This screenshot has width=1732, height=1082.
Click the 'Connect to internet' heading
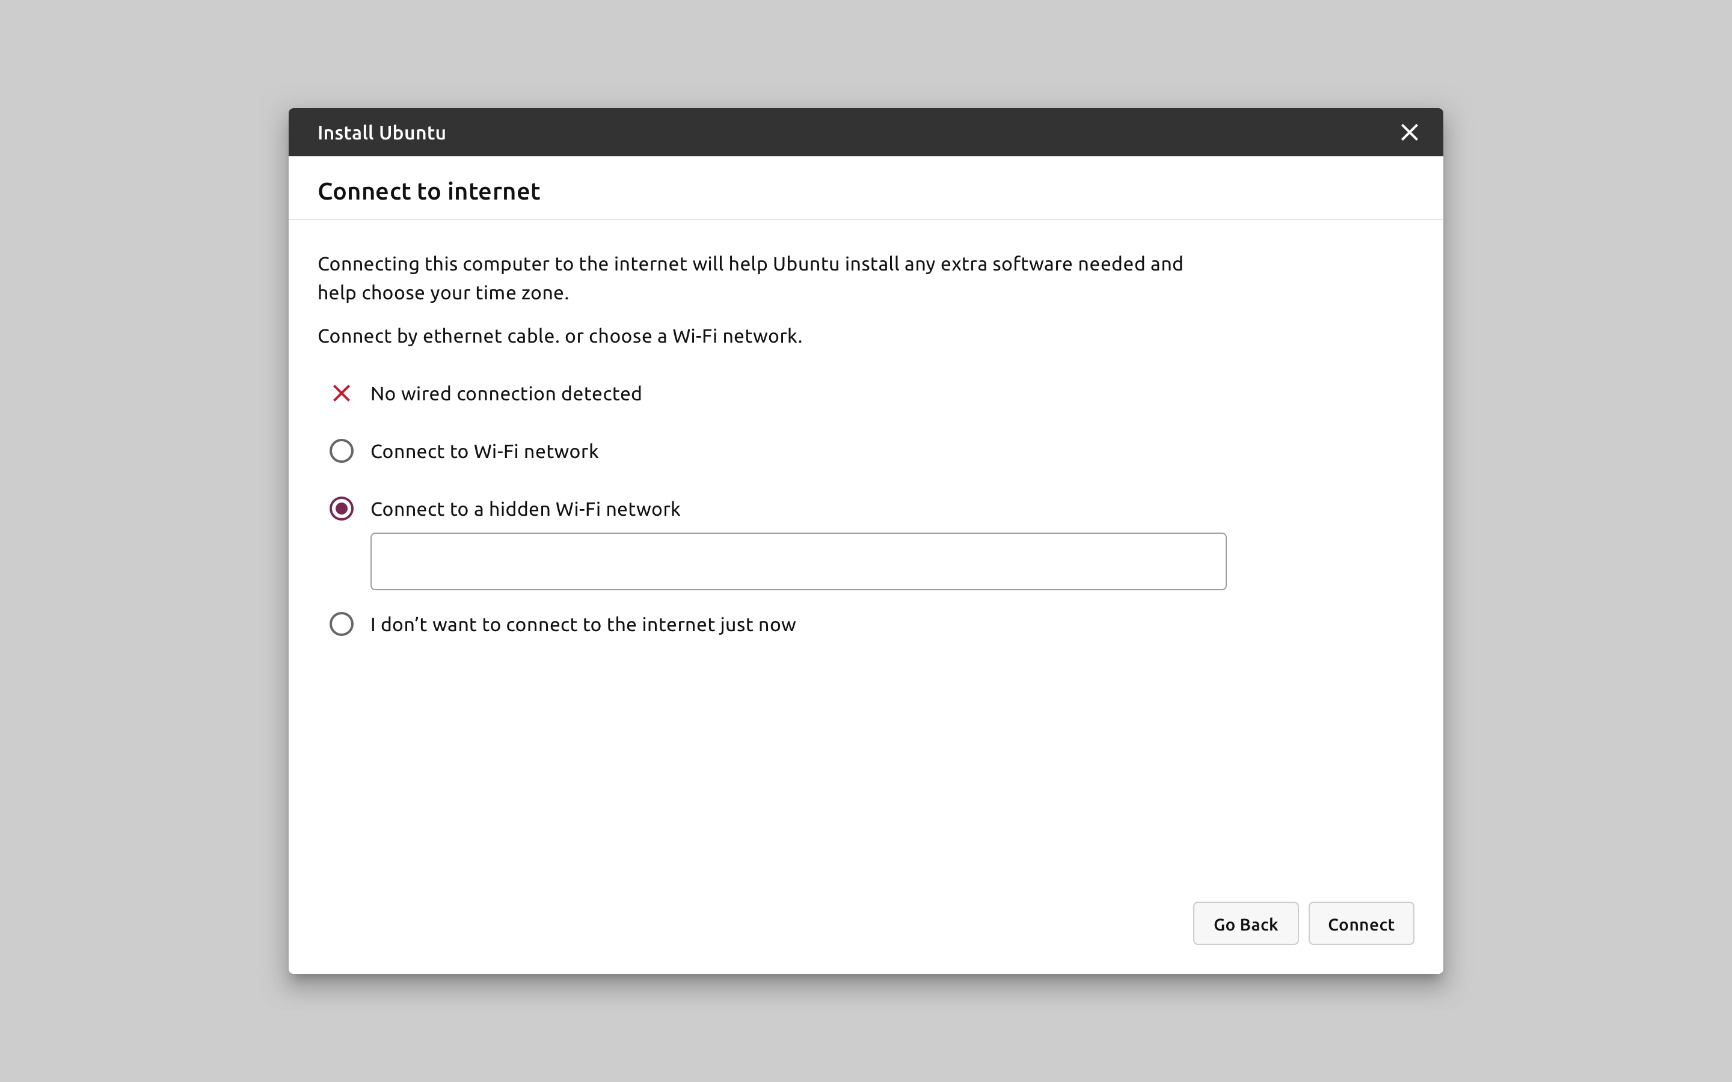[429, 192]
